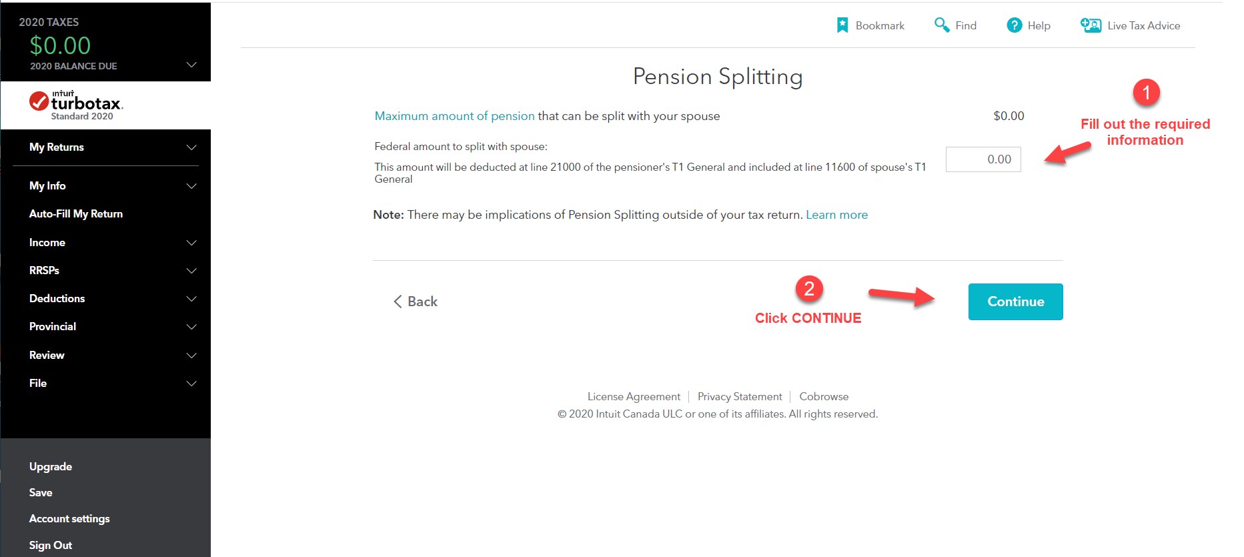Viewport: 1244px width, 557px height.
Task: Click Sign Out in sidebar
Action: (51, 545)
